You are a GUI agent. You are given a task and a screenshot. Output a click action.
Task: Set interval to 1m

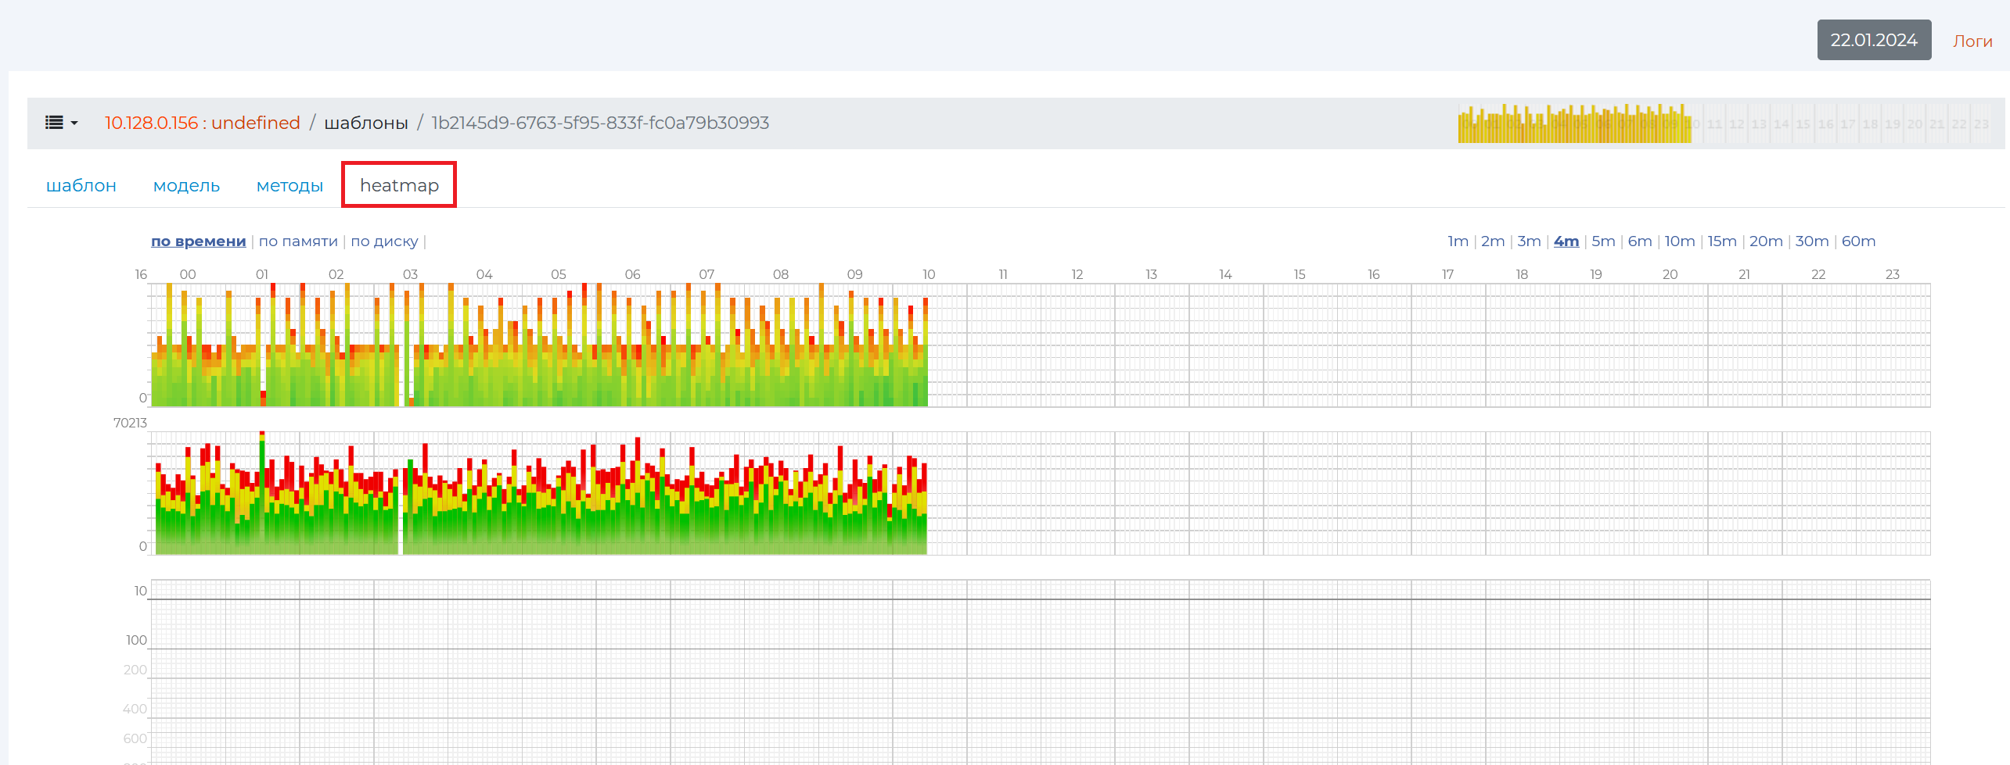(x=1457, y=241)
